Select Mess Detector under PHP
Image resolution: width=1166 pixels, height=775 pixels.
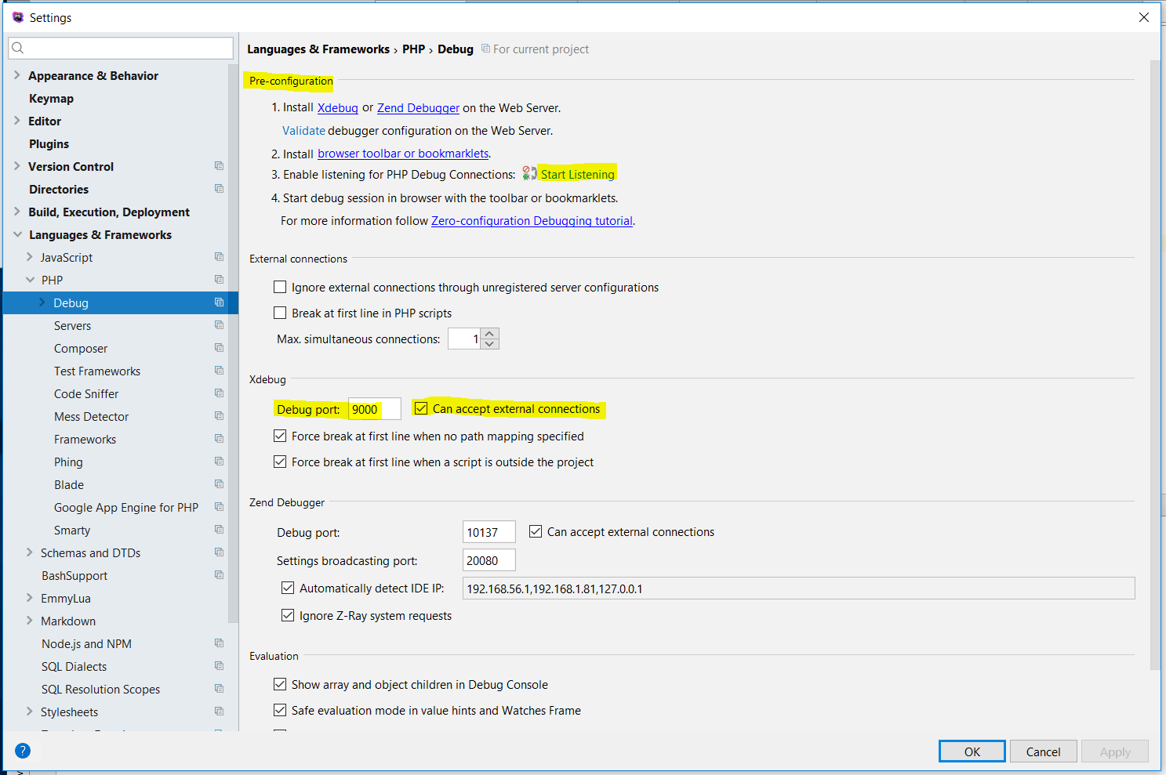[91, 416]
